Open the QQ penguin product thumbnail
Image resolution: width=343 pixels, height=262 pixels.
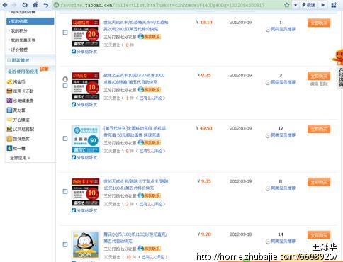click(x=86, y=245)
